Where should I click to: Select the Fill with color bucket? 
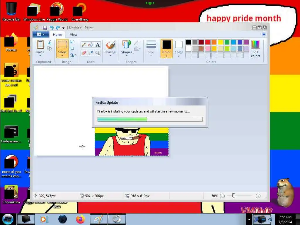[x=91, y=45]
